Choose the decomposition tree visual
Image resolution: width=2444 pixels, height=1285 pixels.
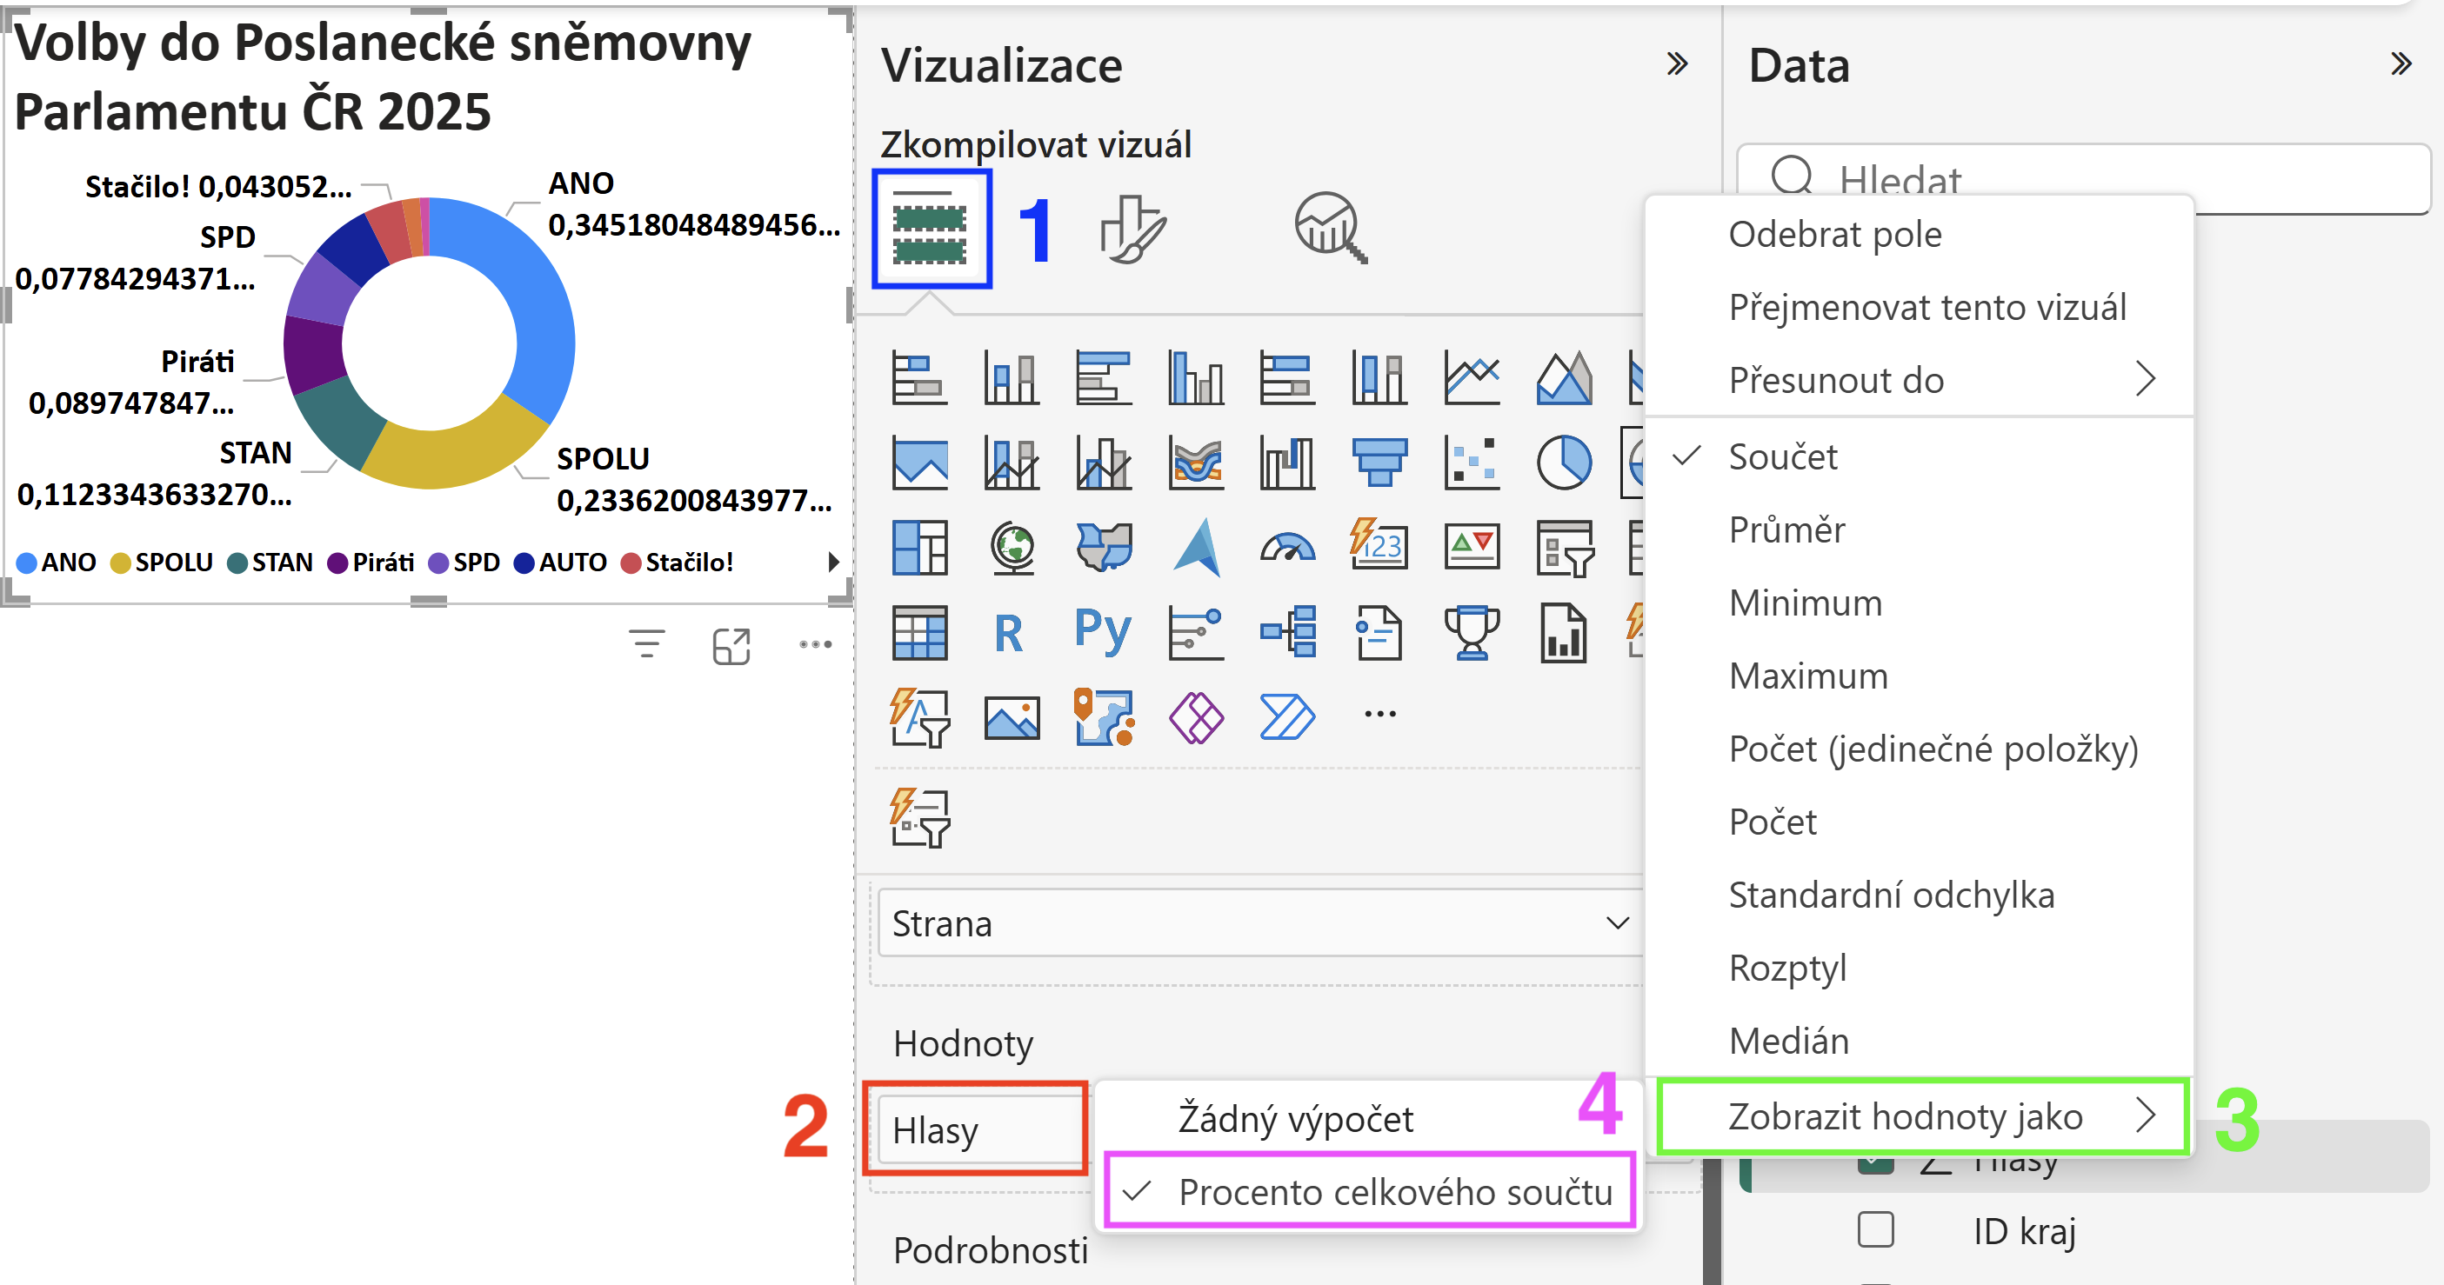(x=1286, y=633)
